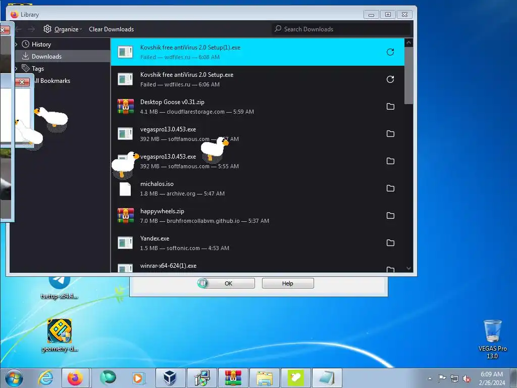This screenshot has width=517, height=388.
Task: Show Desktop Goose v0.31.zip in folder
Action: click(x=390, y=106)
